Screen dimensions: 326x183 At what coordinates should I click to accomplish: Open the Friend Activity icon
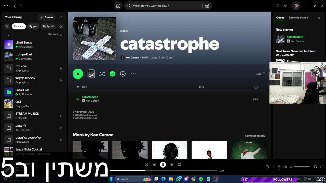click(x=285, y=6)
